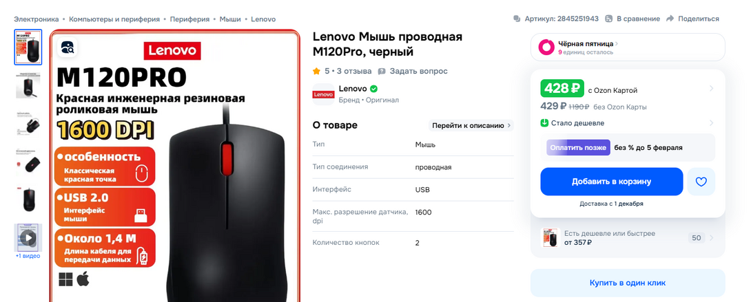Click Перейти к описанию link
Viewport: 751px width, 302px height.
tap(471, 126)
